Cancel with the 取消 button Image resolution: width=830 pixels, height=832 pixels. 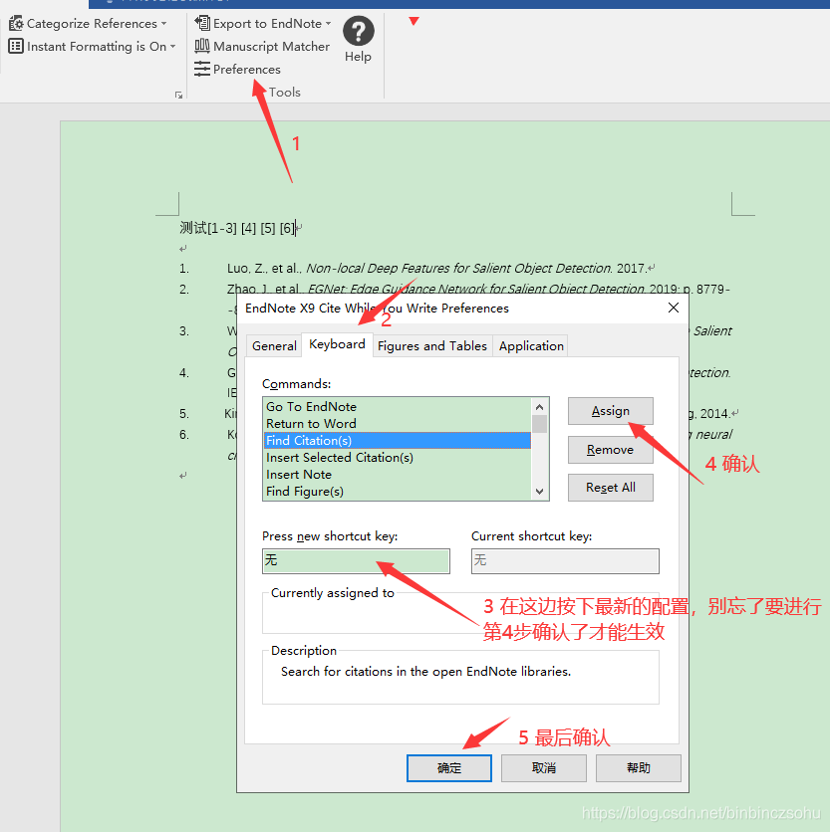544,767
